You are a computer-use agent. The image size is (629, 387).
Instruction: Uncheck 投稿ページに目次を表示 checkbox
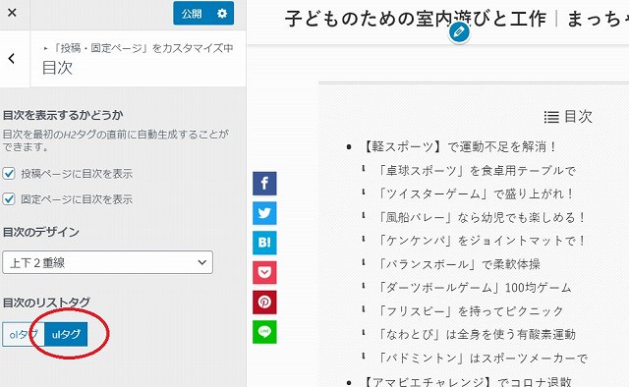(x=9, y=174)
